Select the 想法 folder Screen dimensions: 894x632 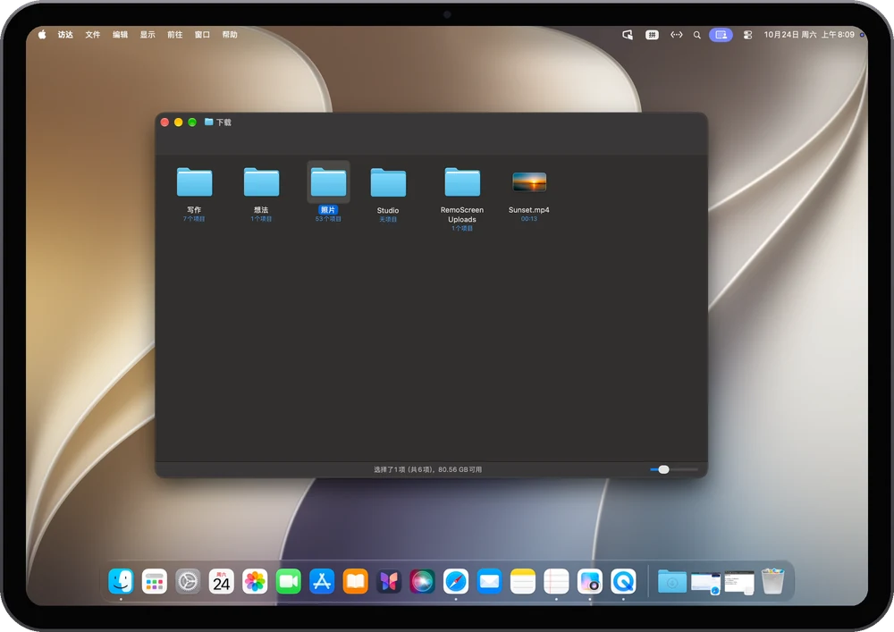coord(261,182)
